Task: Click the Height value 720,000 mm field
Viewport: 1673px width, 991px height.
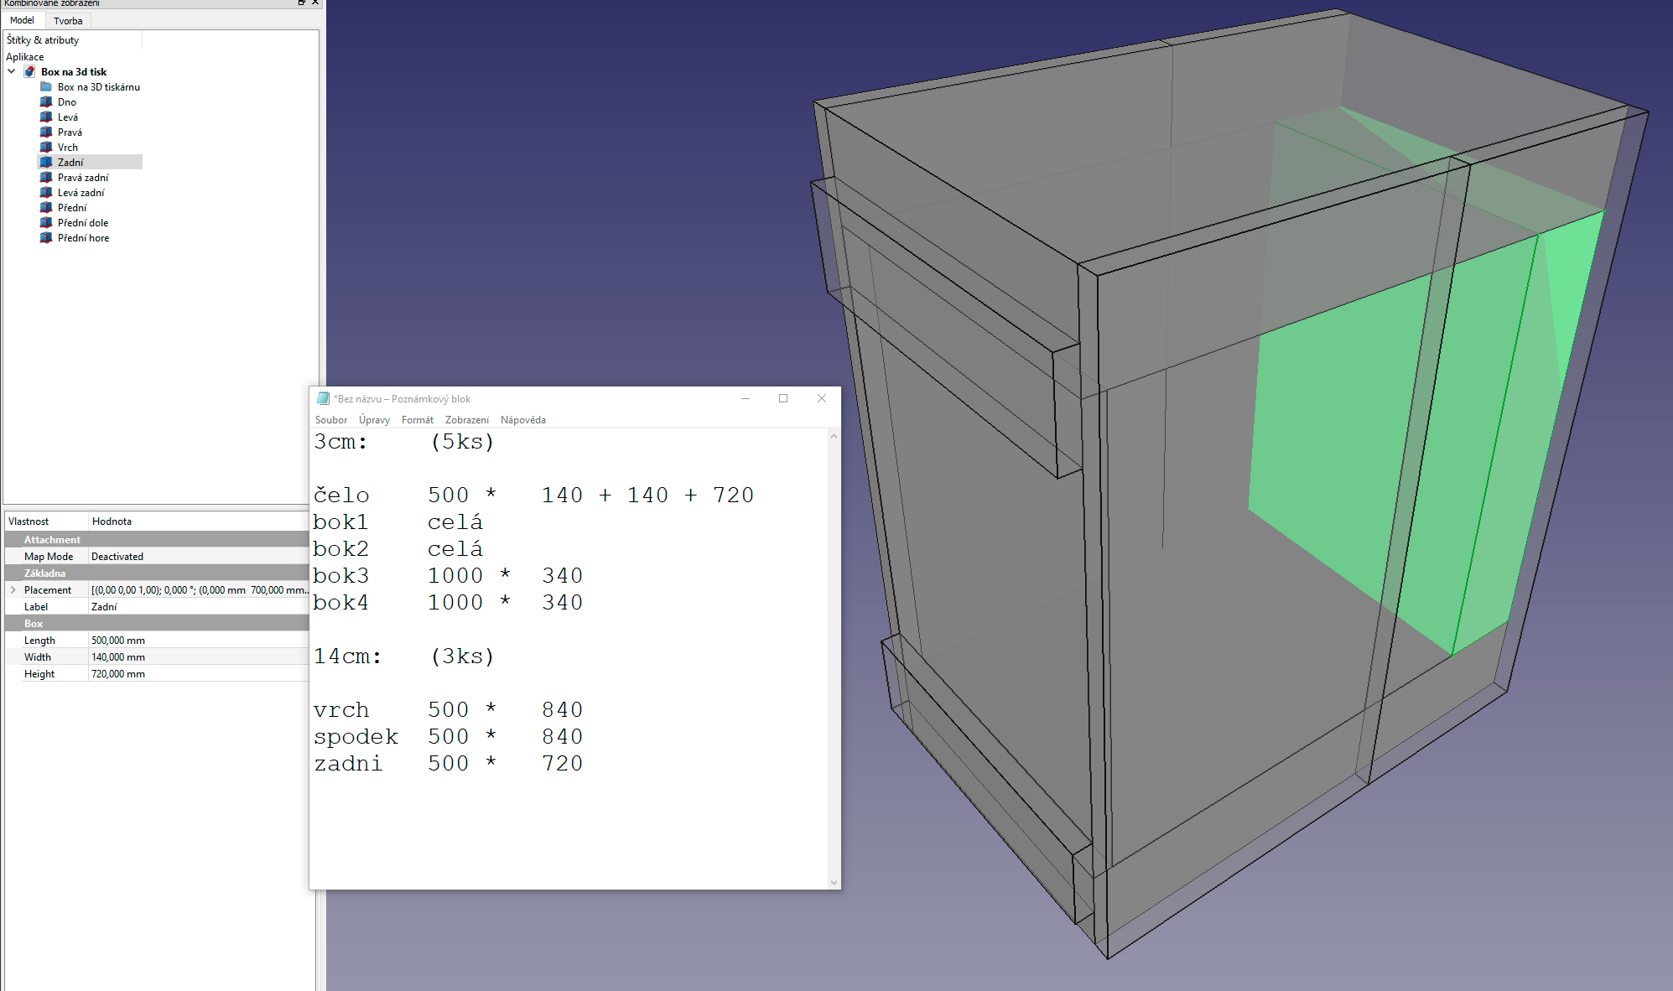Action: tap(197, 674)
